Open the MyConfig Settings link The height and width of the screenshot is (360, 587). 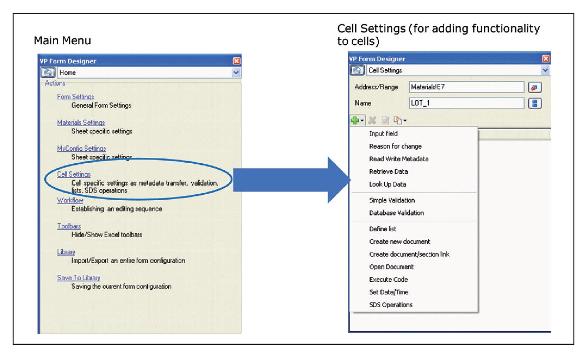[81, 148]
